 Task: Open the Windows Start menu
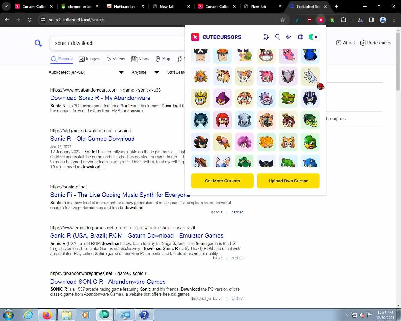[8, 315]
